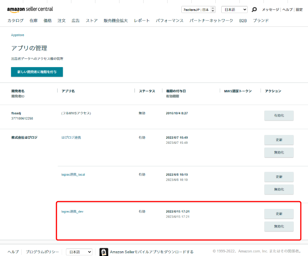Select the 株式会社はぴロジ developer name
Screen dimensions: 308x256
24,137
